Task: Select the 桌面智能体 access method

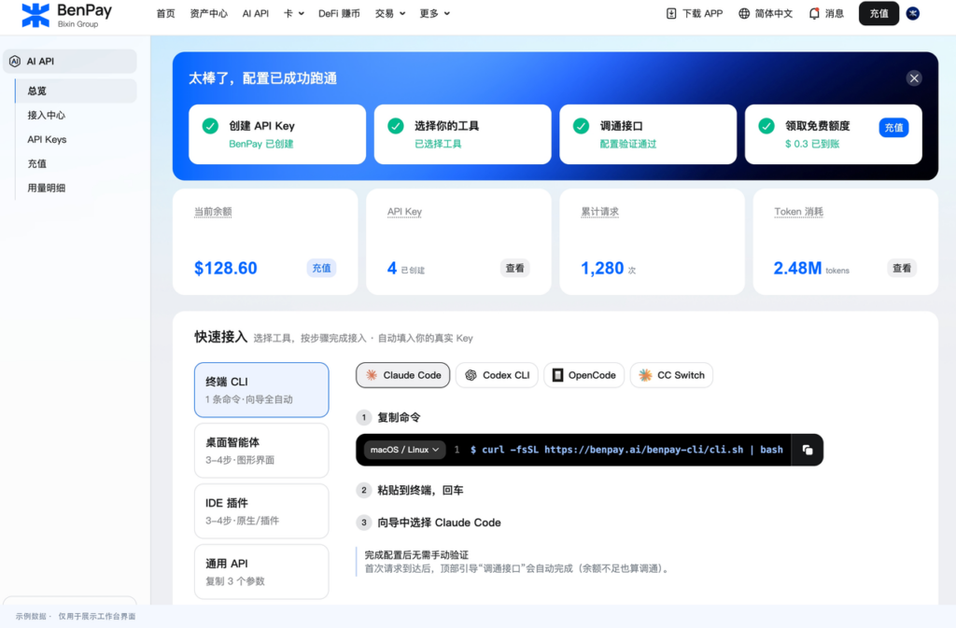Action: click(x=261, y=451)
